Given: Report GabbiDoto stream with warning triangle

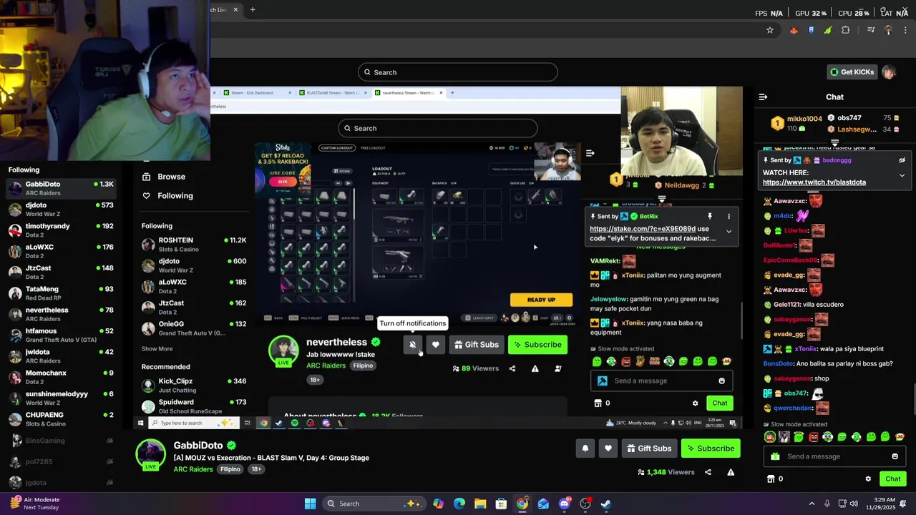Looking at the screenshot, I should coord(731,472).
